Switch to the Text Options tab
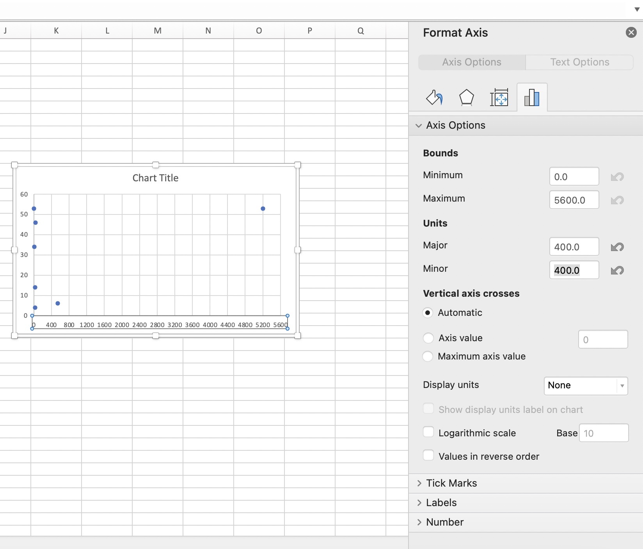Image resolution: width=643 pixels, height=549 pixels. (x=579, y=62)
